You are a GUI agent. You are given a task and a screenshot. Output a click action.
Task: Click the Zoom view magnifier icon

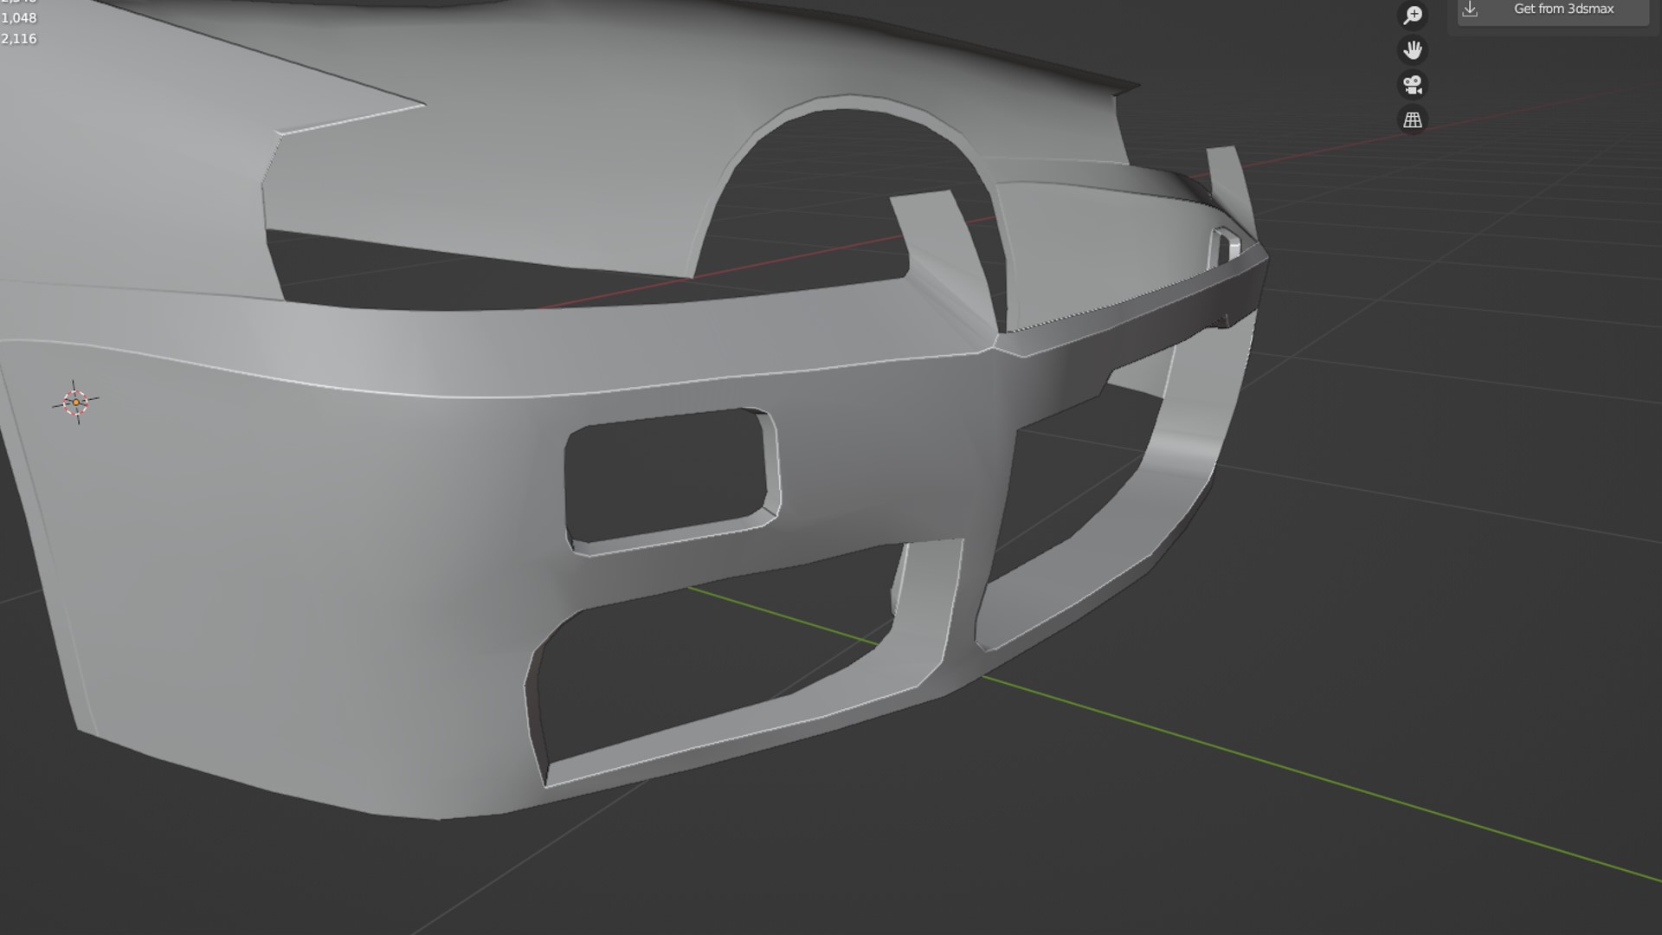click(1413, 15)
